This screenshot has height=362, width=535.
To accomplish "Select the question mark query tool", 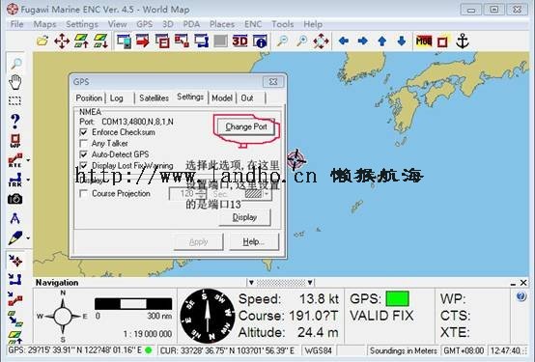I will [15, 121].
